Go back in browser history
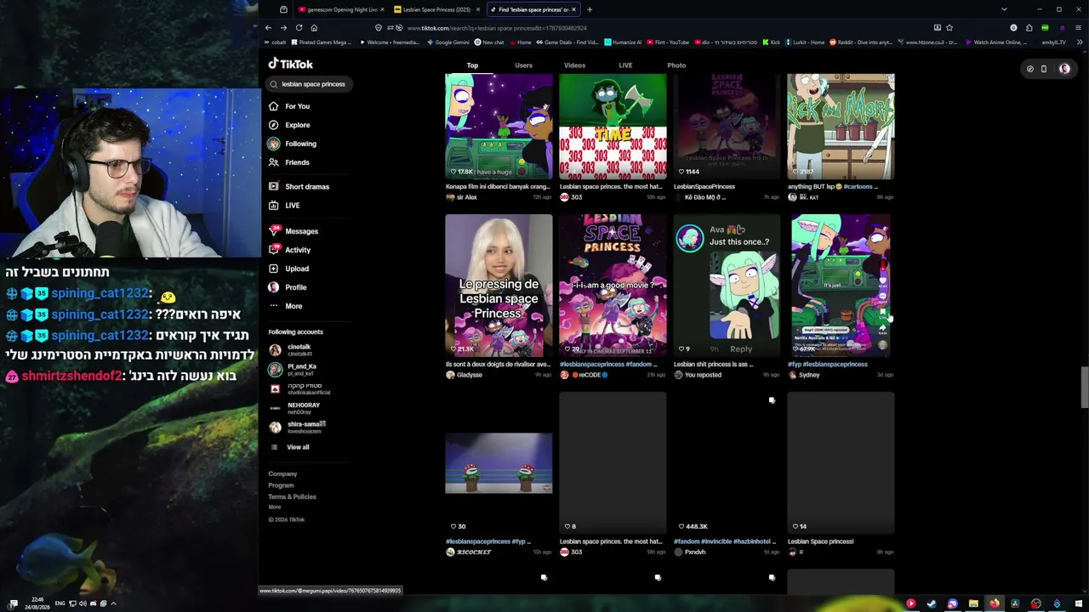 268,28
